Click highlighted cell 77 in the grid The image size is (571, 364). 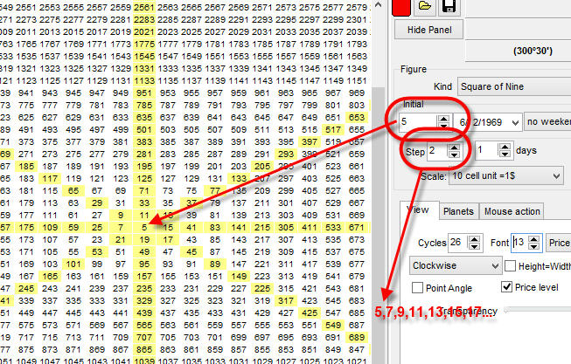tap(215, 191)
